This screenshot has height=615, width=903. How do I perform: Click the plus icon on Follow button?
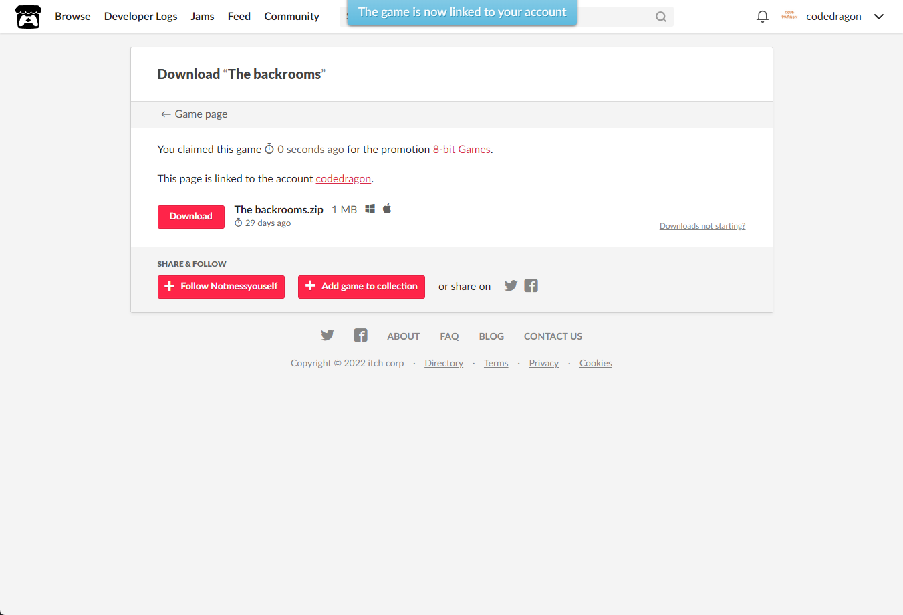(170, 286)
